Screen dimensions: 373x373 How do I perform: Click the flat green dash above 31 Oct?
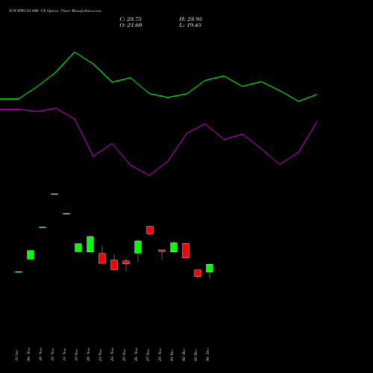19,272
